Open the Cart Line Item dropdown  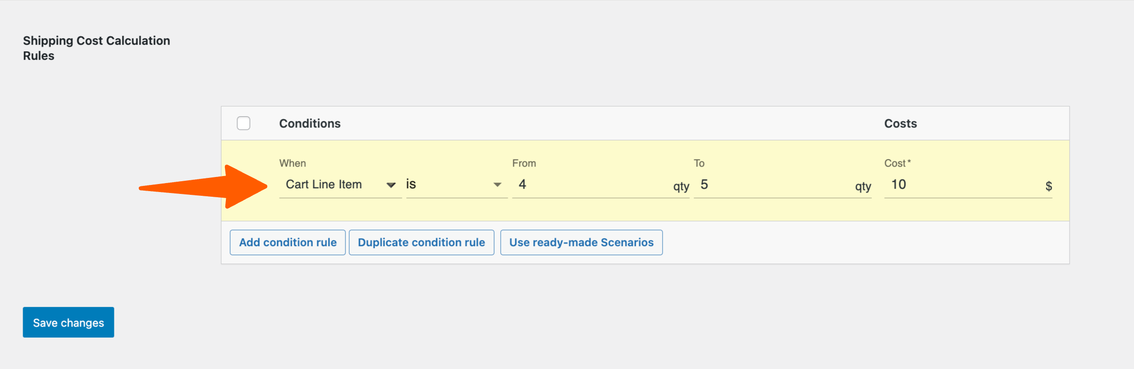point(340,184)
